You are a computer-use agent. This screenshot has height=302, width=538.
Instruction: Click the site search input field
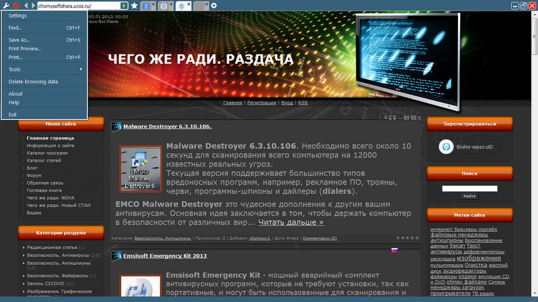point(469,189)
